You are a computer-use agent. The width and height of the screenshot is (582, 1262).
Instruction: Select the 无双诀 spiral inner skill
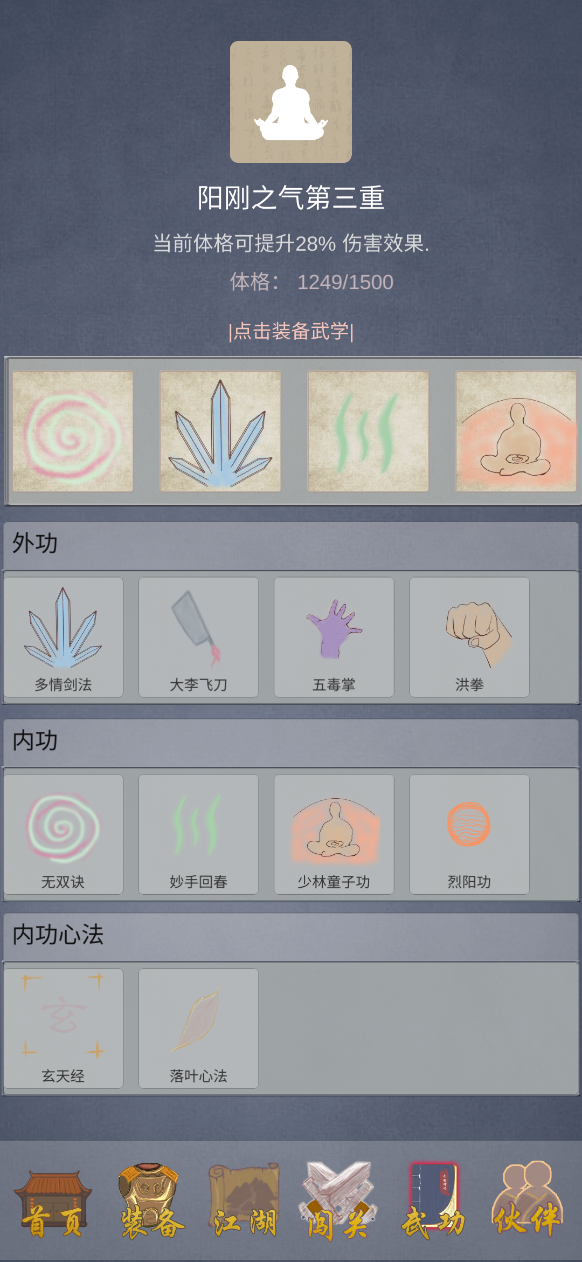tap(64, 834)
